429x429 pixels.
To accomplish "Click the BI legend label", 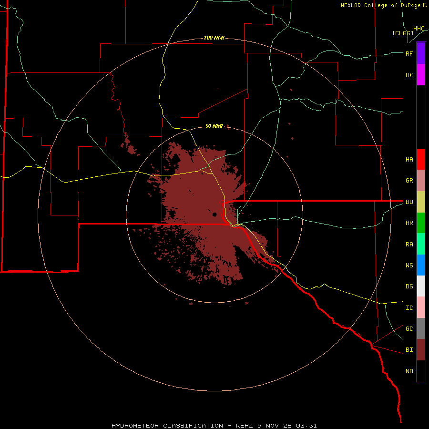I will click(409, 350).
